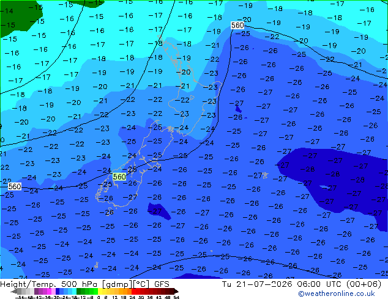Click the gray left arrow end of the legend

click(14, 291)
